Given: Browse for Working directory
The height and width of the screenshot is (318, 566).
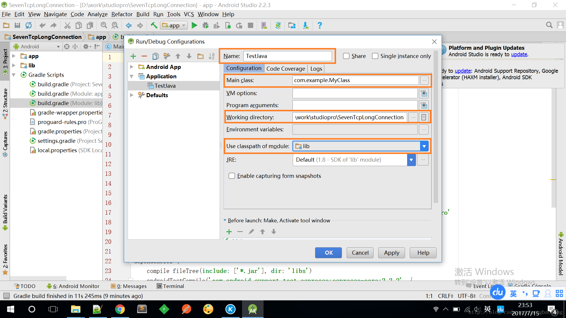Looking at the screenshot, I should pyautogui.click(x=413, y=117).
